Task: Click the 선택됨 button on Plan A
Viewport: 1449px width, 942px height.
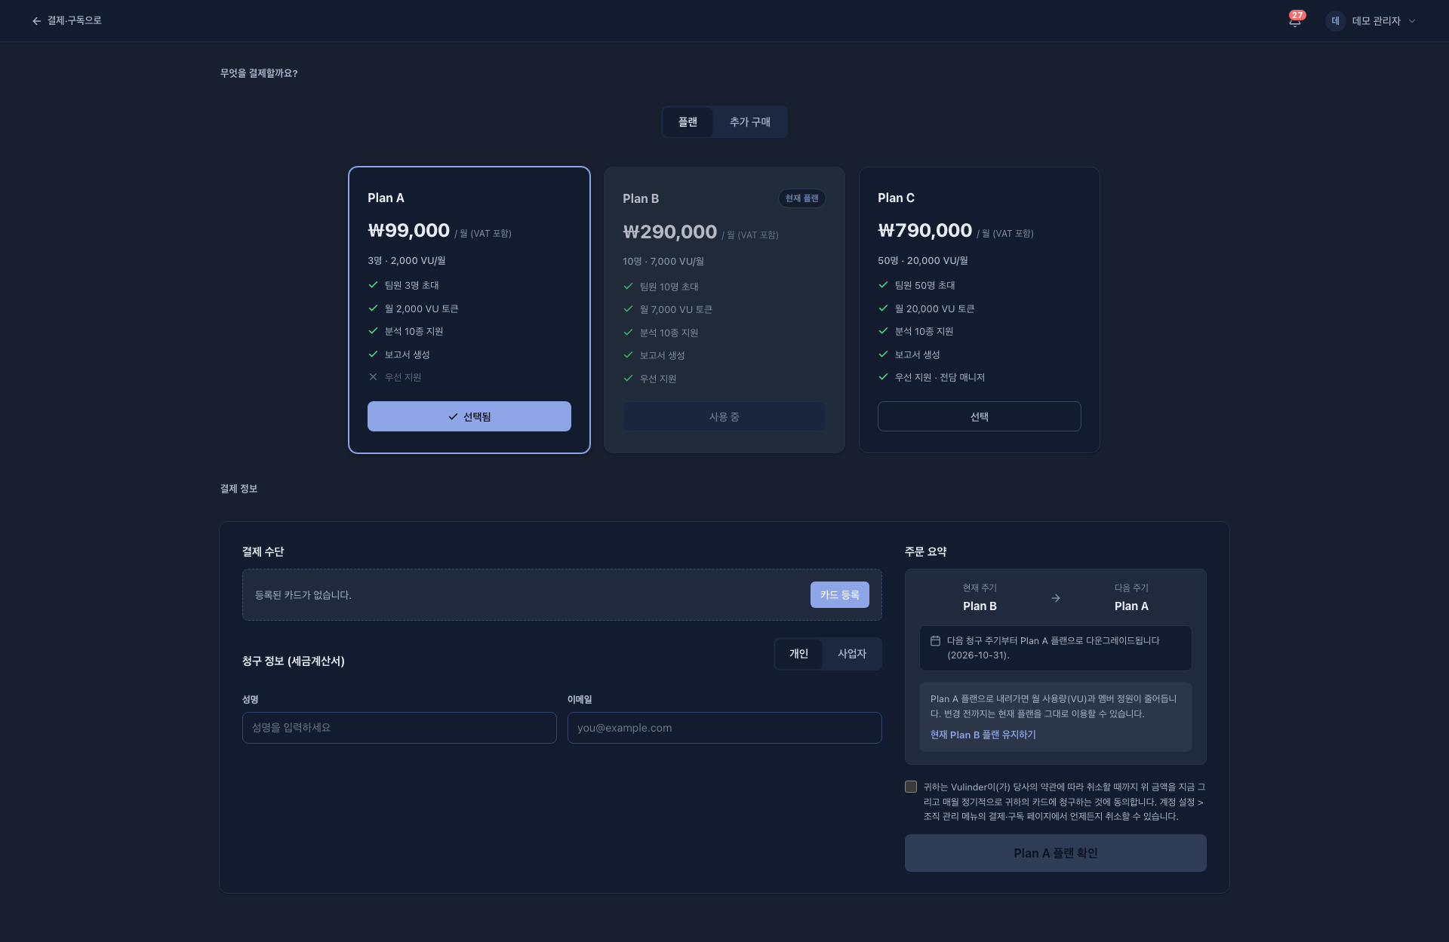Action: pos(469,416)
